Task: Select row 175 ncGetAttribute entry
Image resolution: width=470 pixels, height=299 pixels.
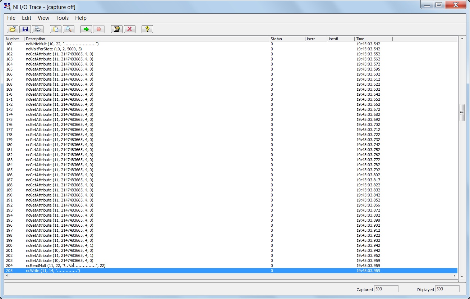Action: (x=231, y=119)
